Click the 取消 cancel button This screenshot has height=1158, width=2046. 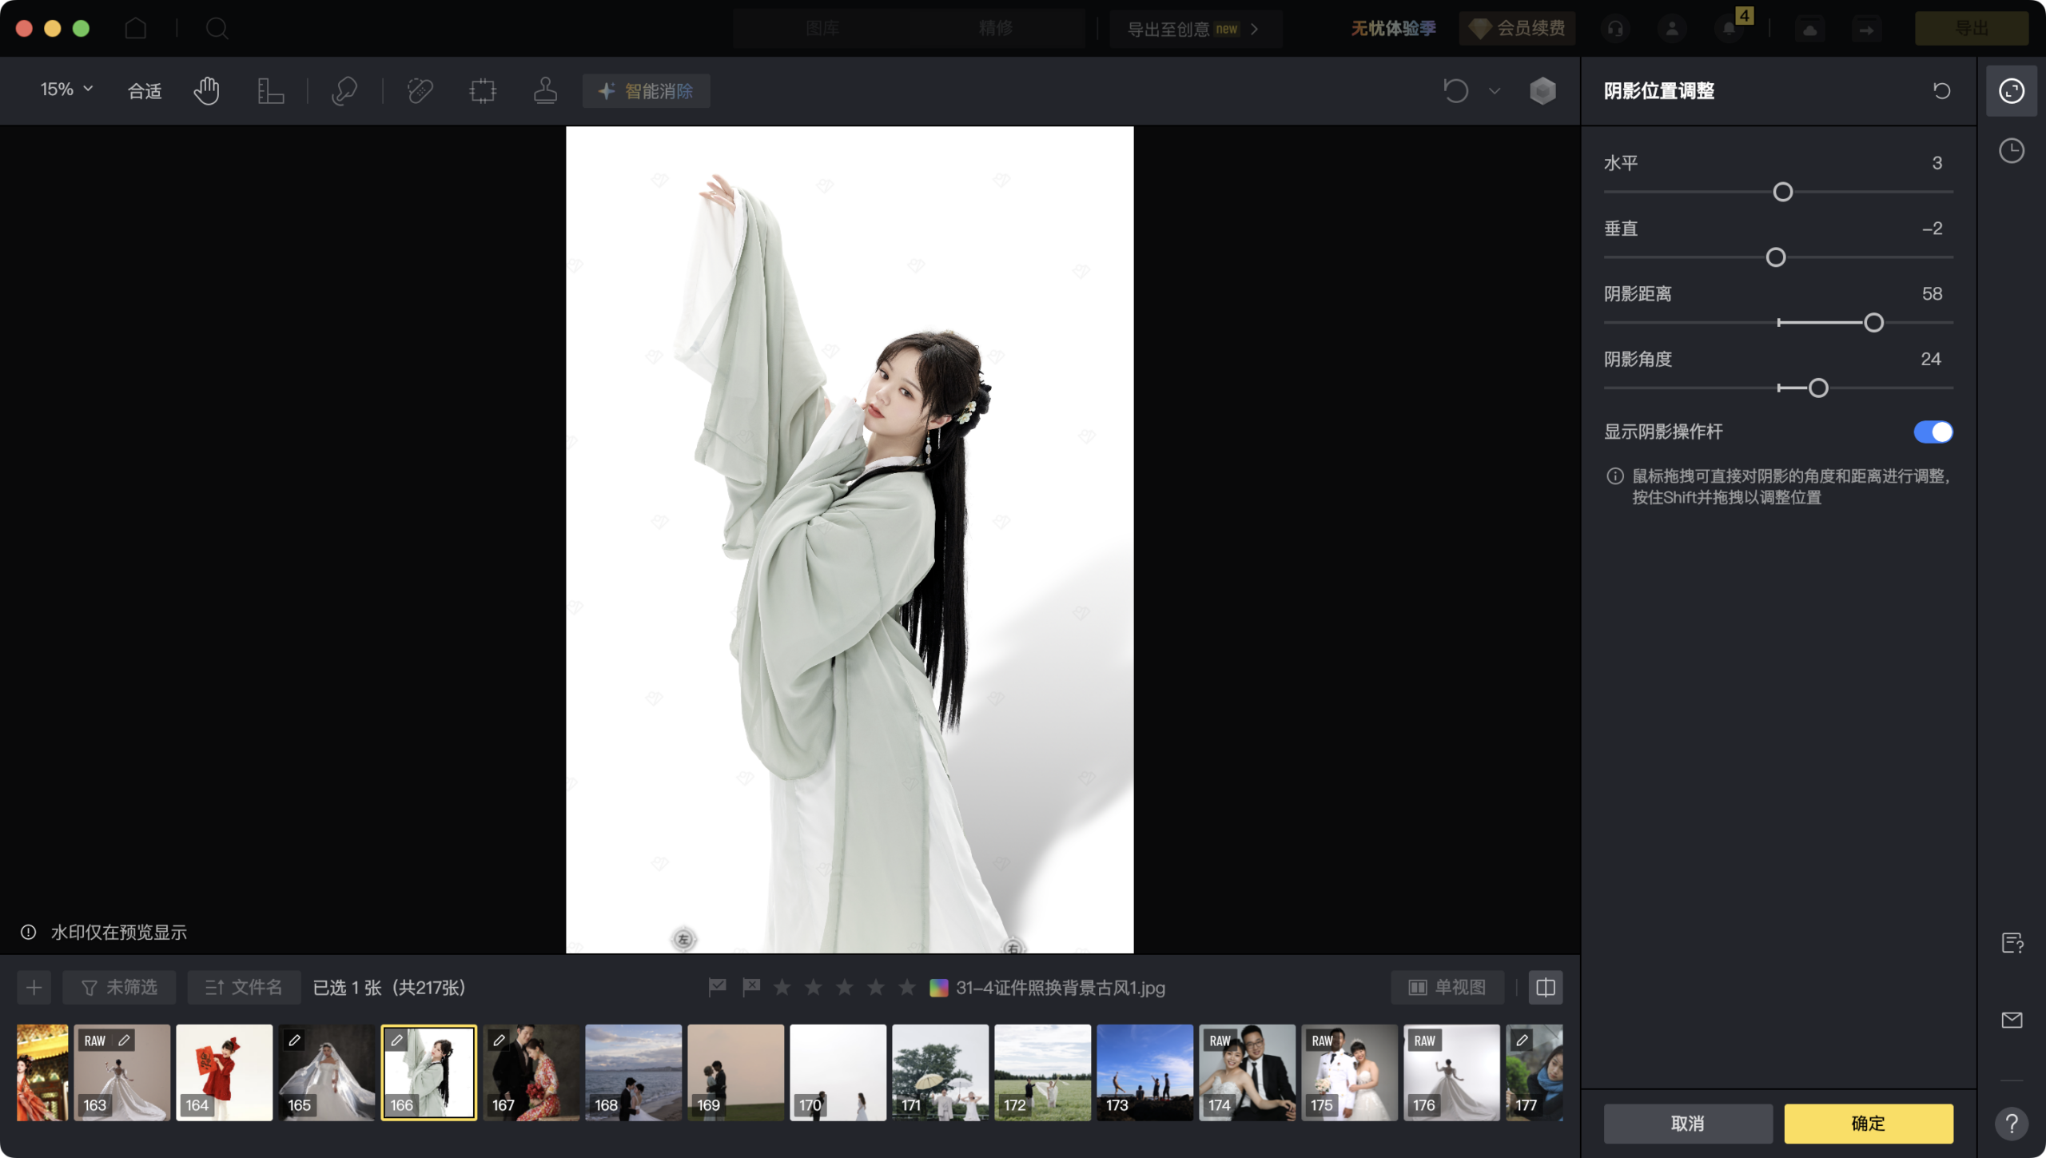1687,1124
